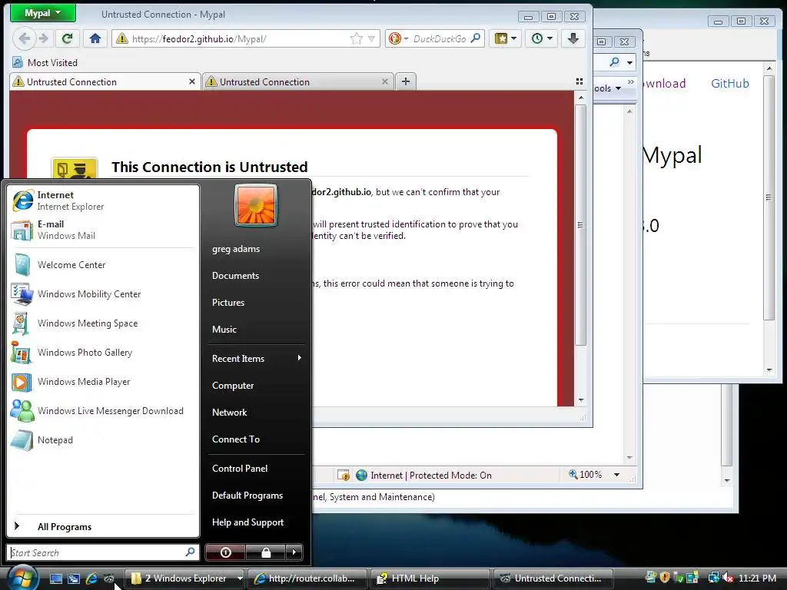Click the network tray icon

coord(713,578)
